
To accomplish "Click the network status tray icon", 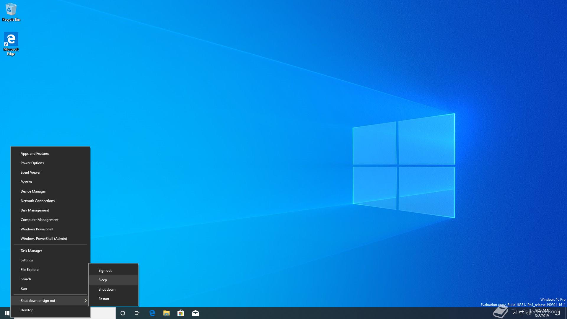I will click(522, 313).
